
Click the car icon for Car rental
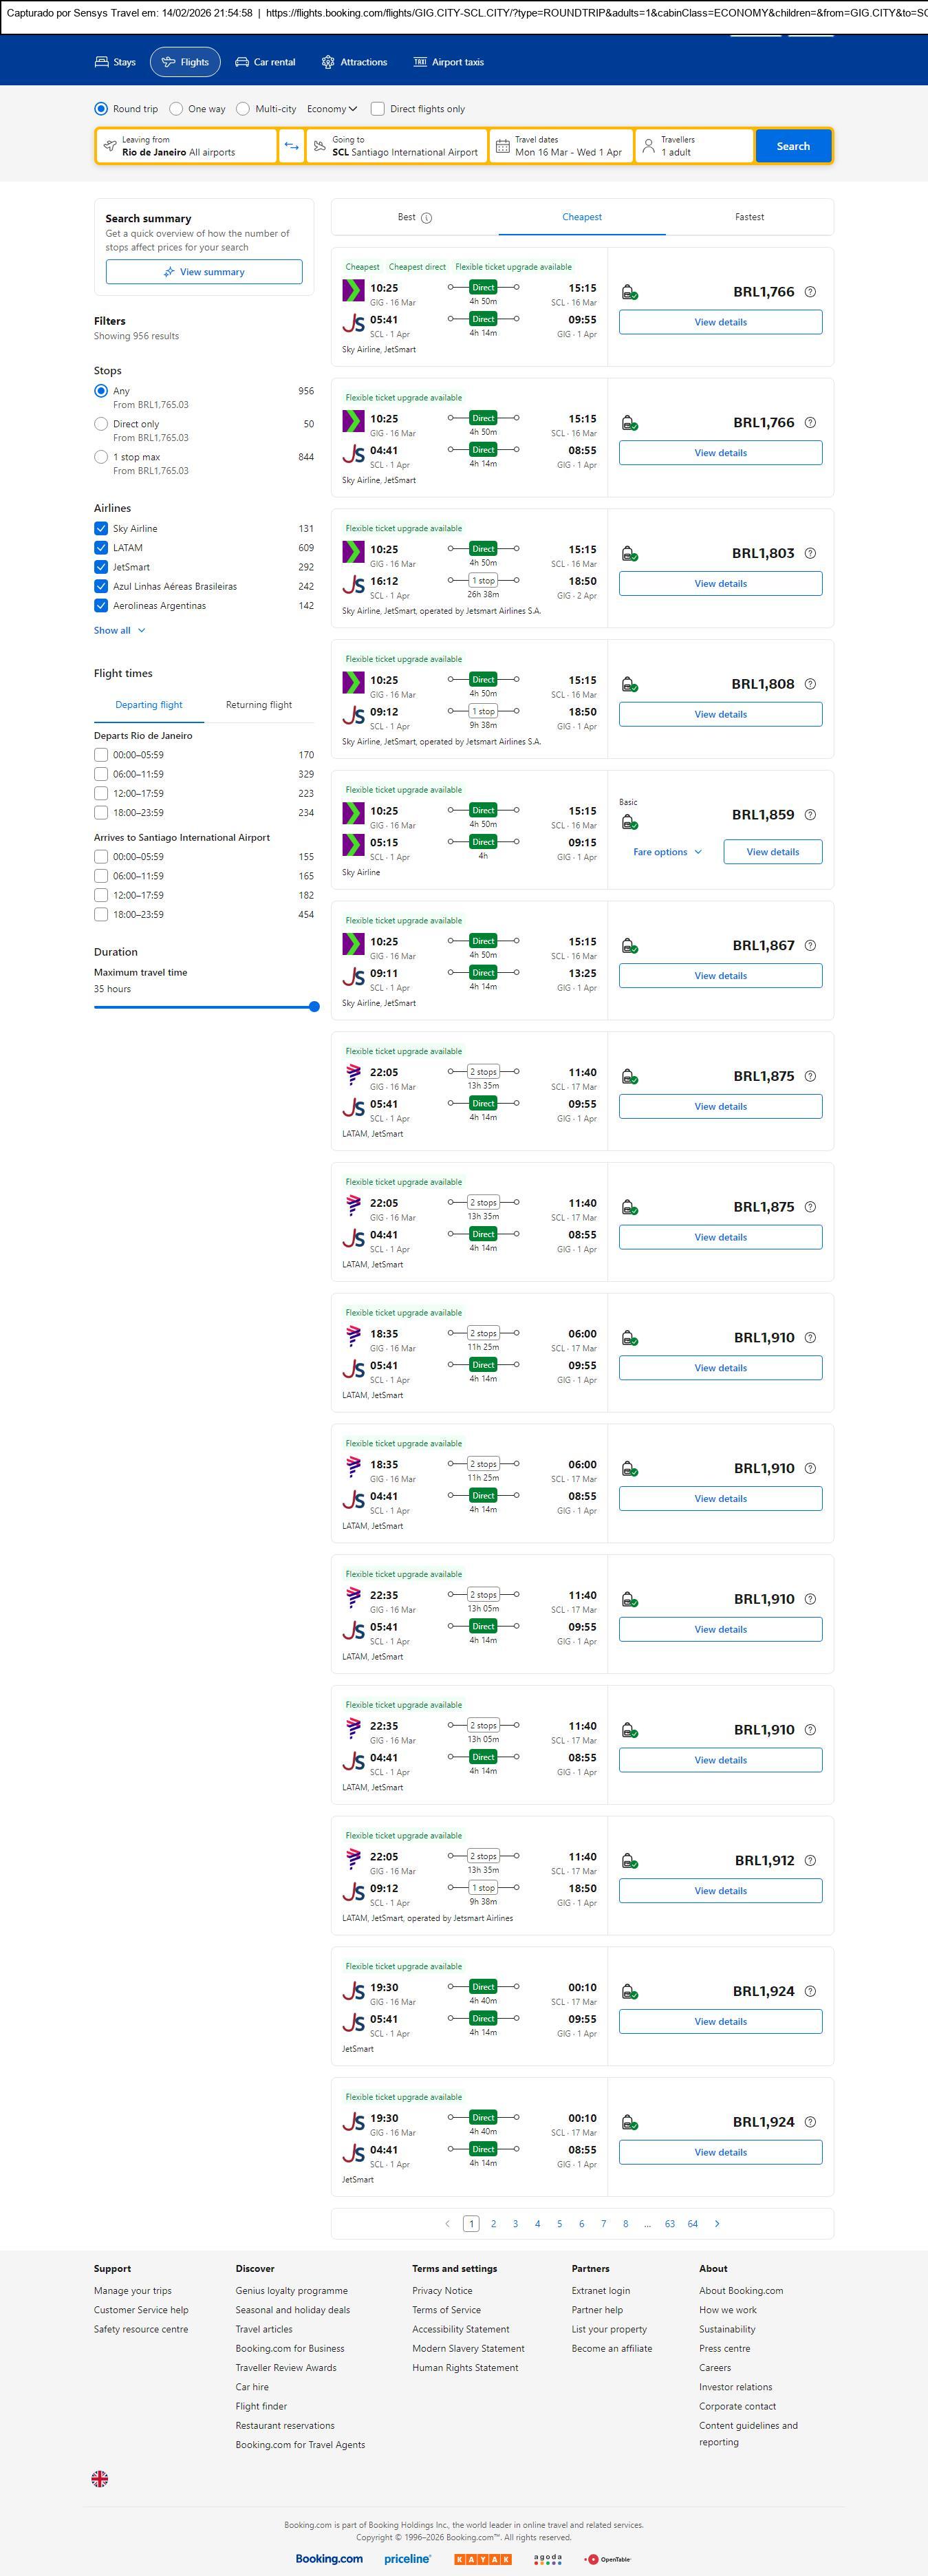click(242, 62)
